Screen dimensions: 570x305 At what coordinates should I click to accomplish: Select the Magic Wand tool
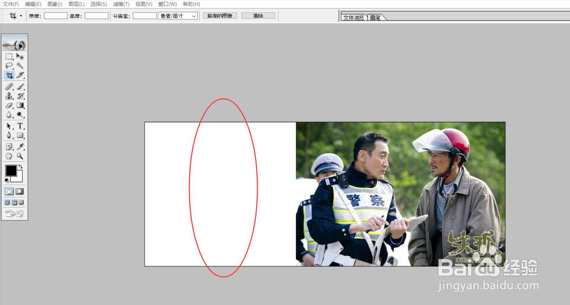20,66
